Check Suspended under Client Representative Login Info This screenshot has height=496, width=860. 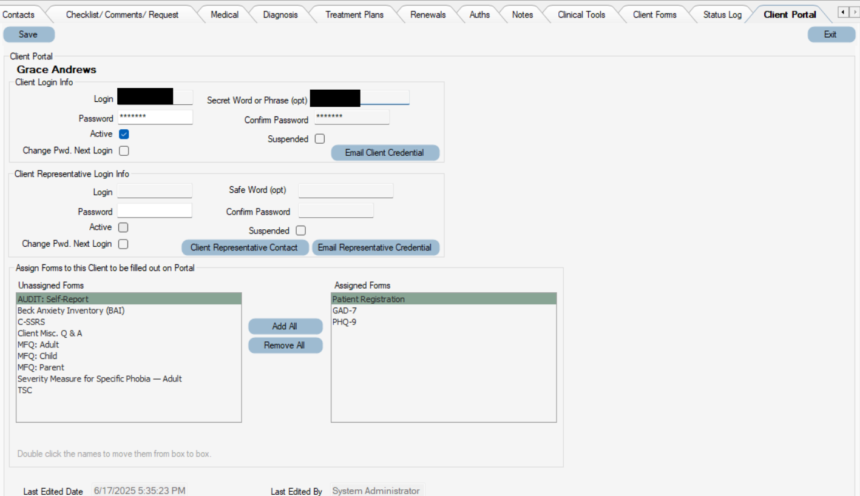click(300, 230)
